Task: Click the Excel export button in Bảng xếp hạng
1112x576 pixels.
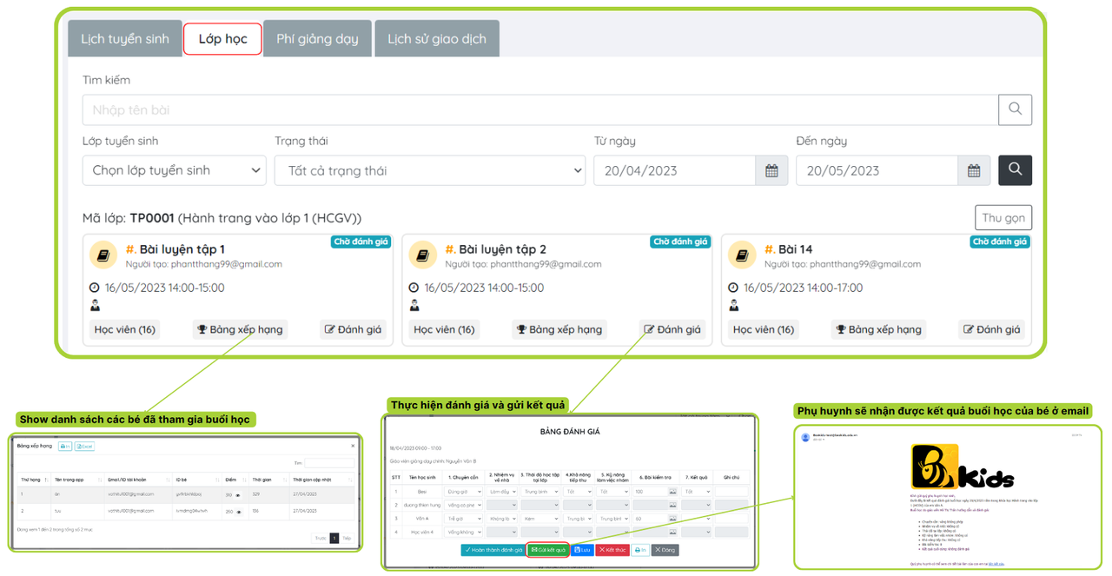Action: pyautogui.click(x=84, y=446)
